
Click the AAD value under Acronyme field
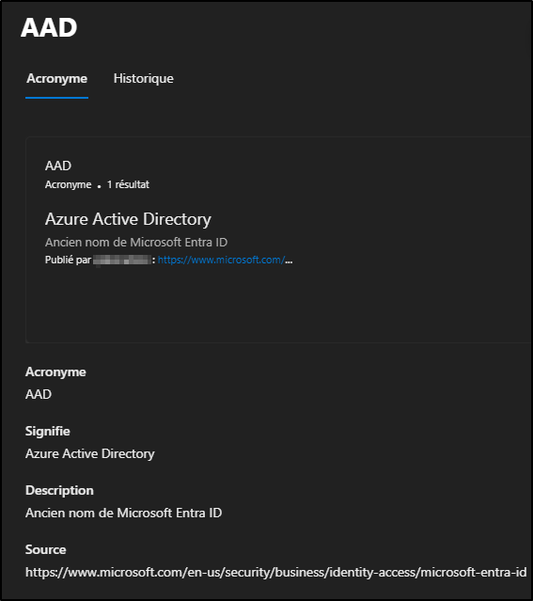click(x=39, y=394)
